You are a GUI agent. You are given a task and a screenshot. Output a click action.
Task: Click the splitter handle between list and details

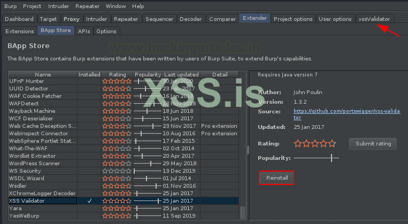(x=248, y=150)
